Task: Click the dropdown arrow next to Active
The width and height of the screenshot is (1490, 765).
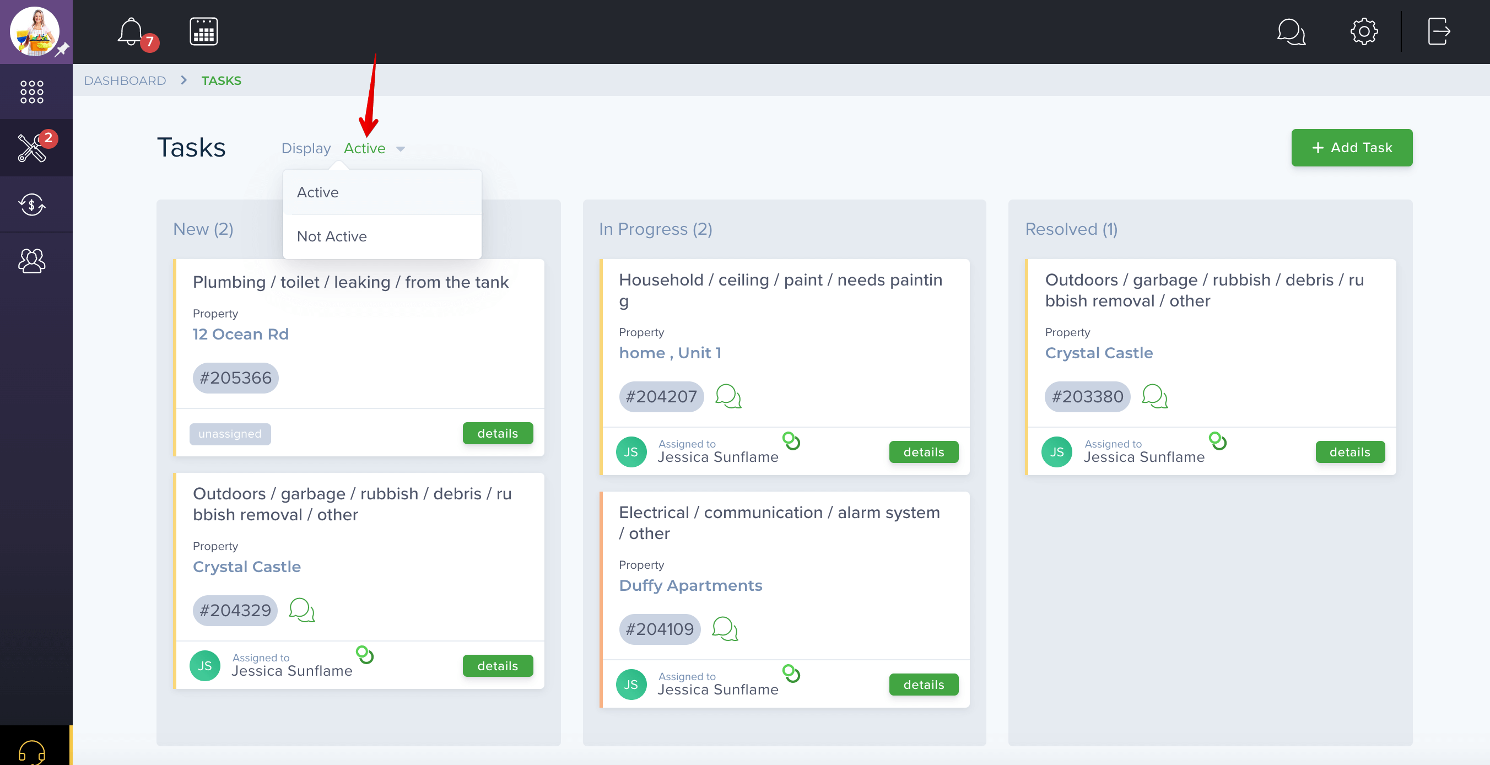Action: point(400,149)
